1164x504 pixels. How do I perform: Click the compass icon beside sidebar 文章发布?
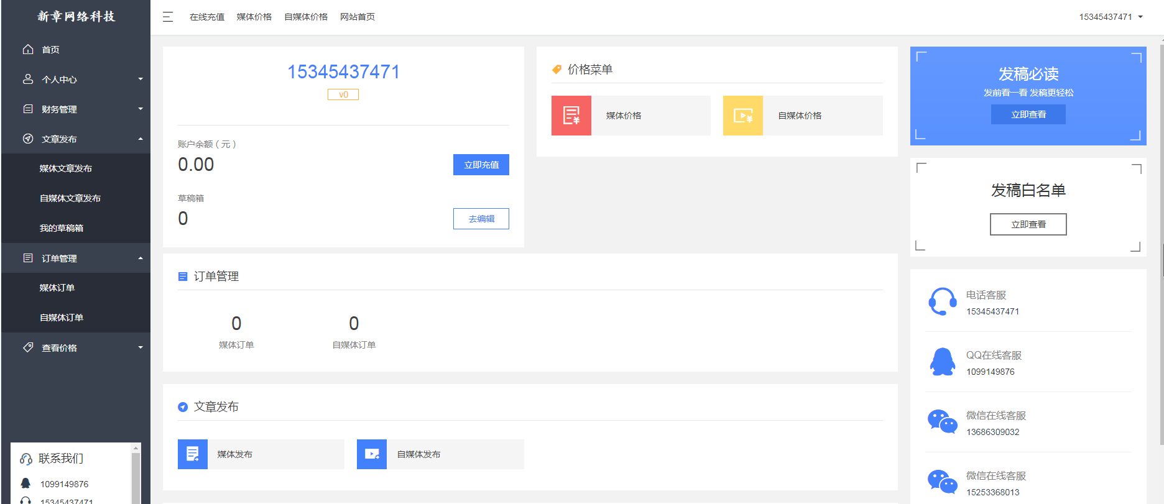28,139
